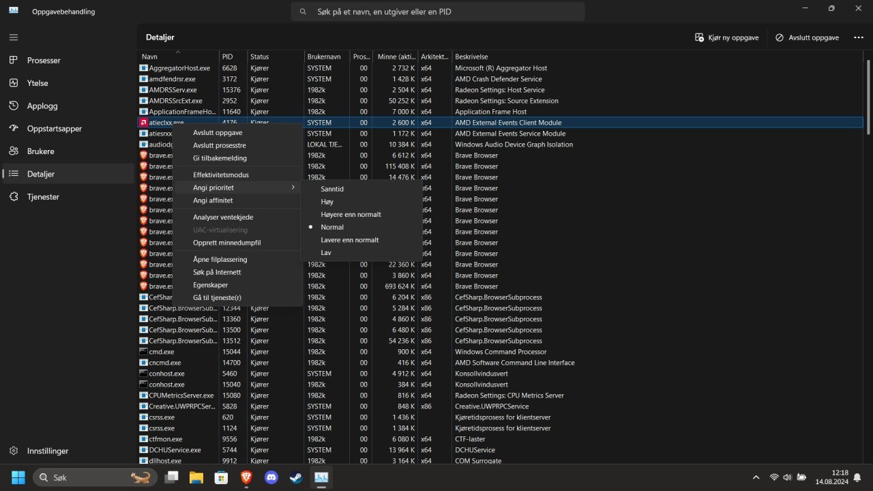Choose Avslutt prosesstre from context menu
The width and height of the screenshot is (873, 491).
pyautogui.click(x=219, y=145)
